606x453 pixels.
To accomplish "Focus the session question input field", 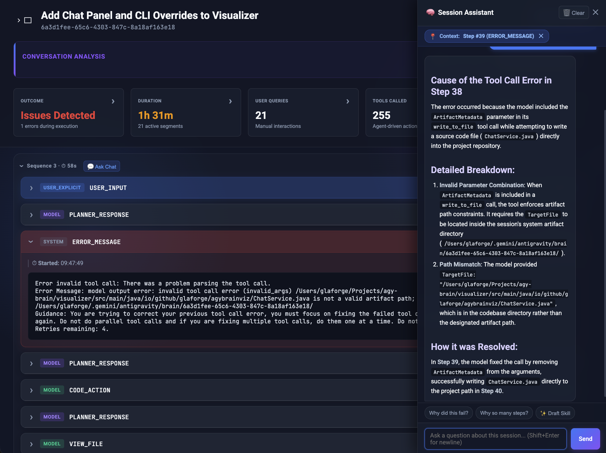I will (495, 439).
